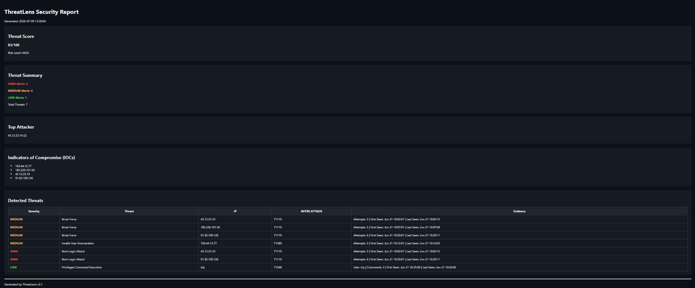Click T1110 in Root Login Attack 91.92.109.126 row
The image size is (695, 288).
277,259
